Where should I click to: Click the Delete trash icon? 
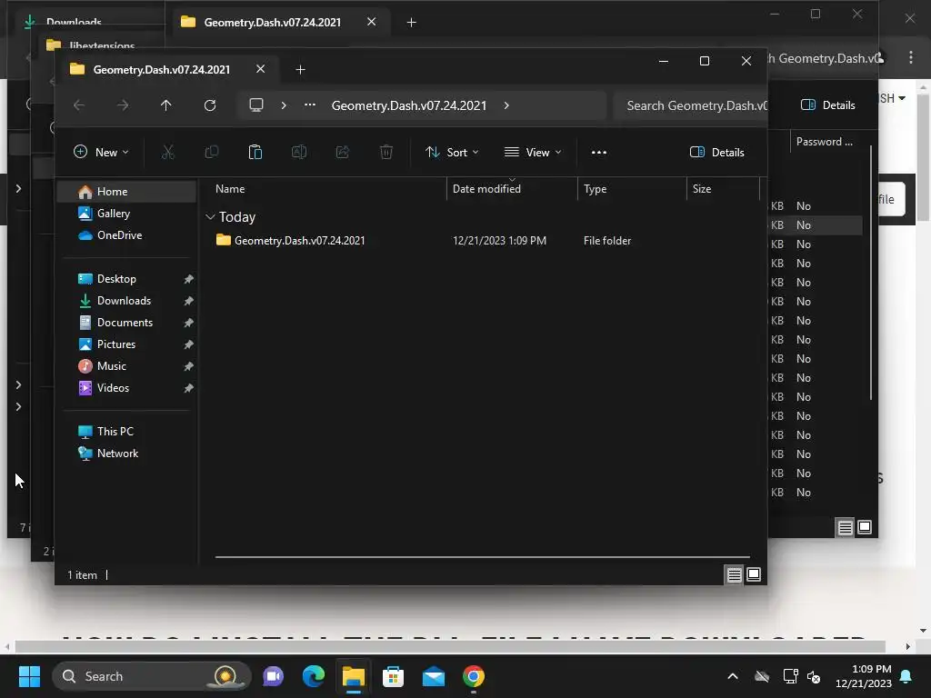point(385,153)
